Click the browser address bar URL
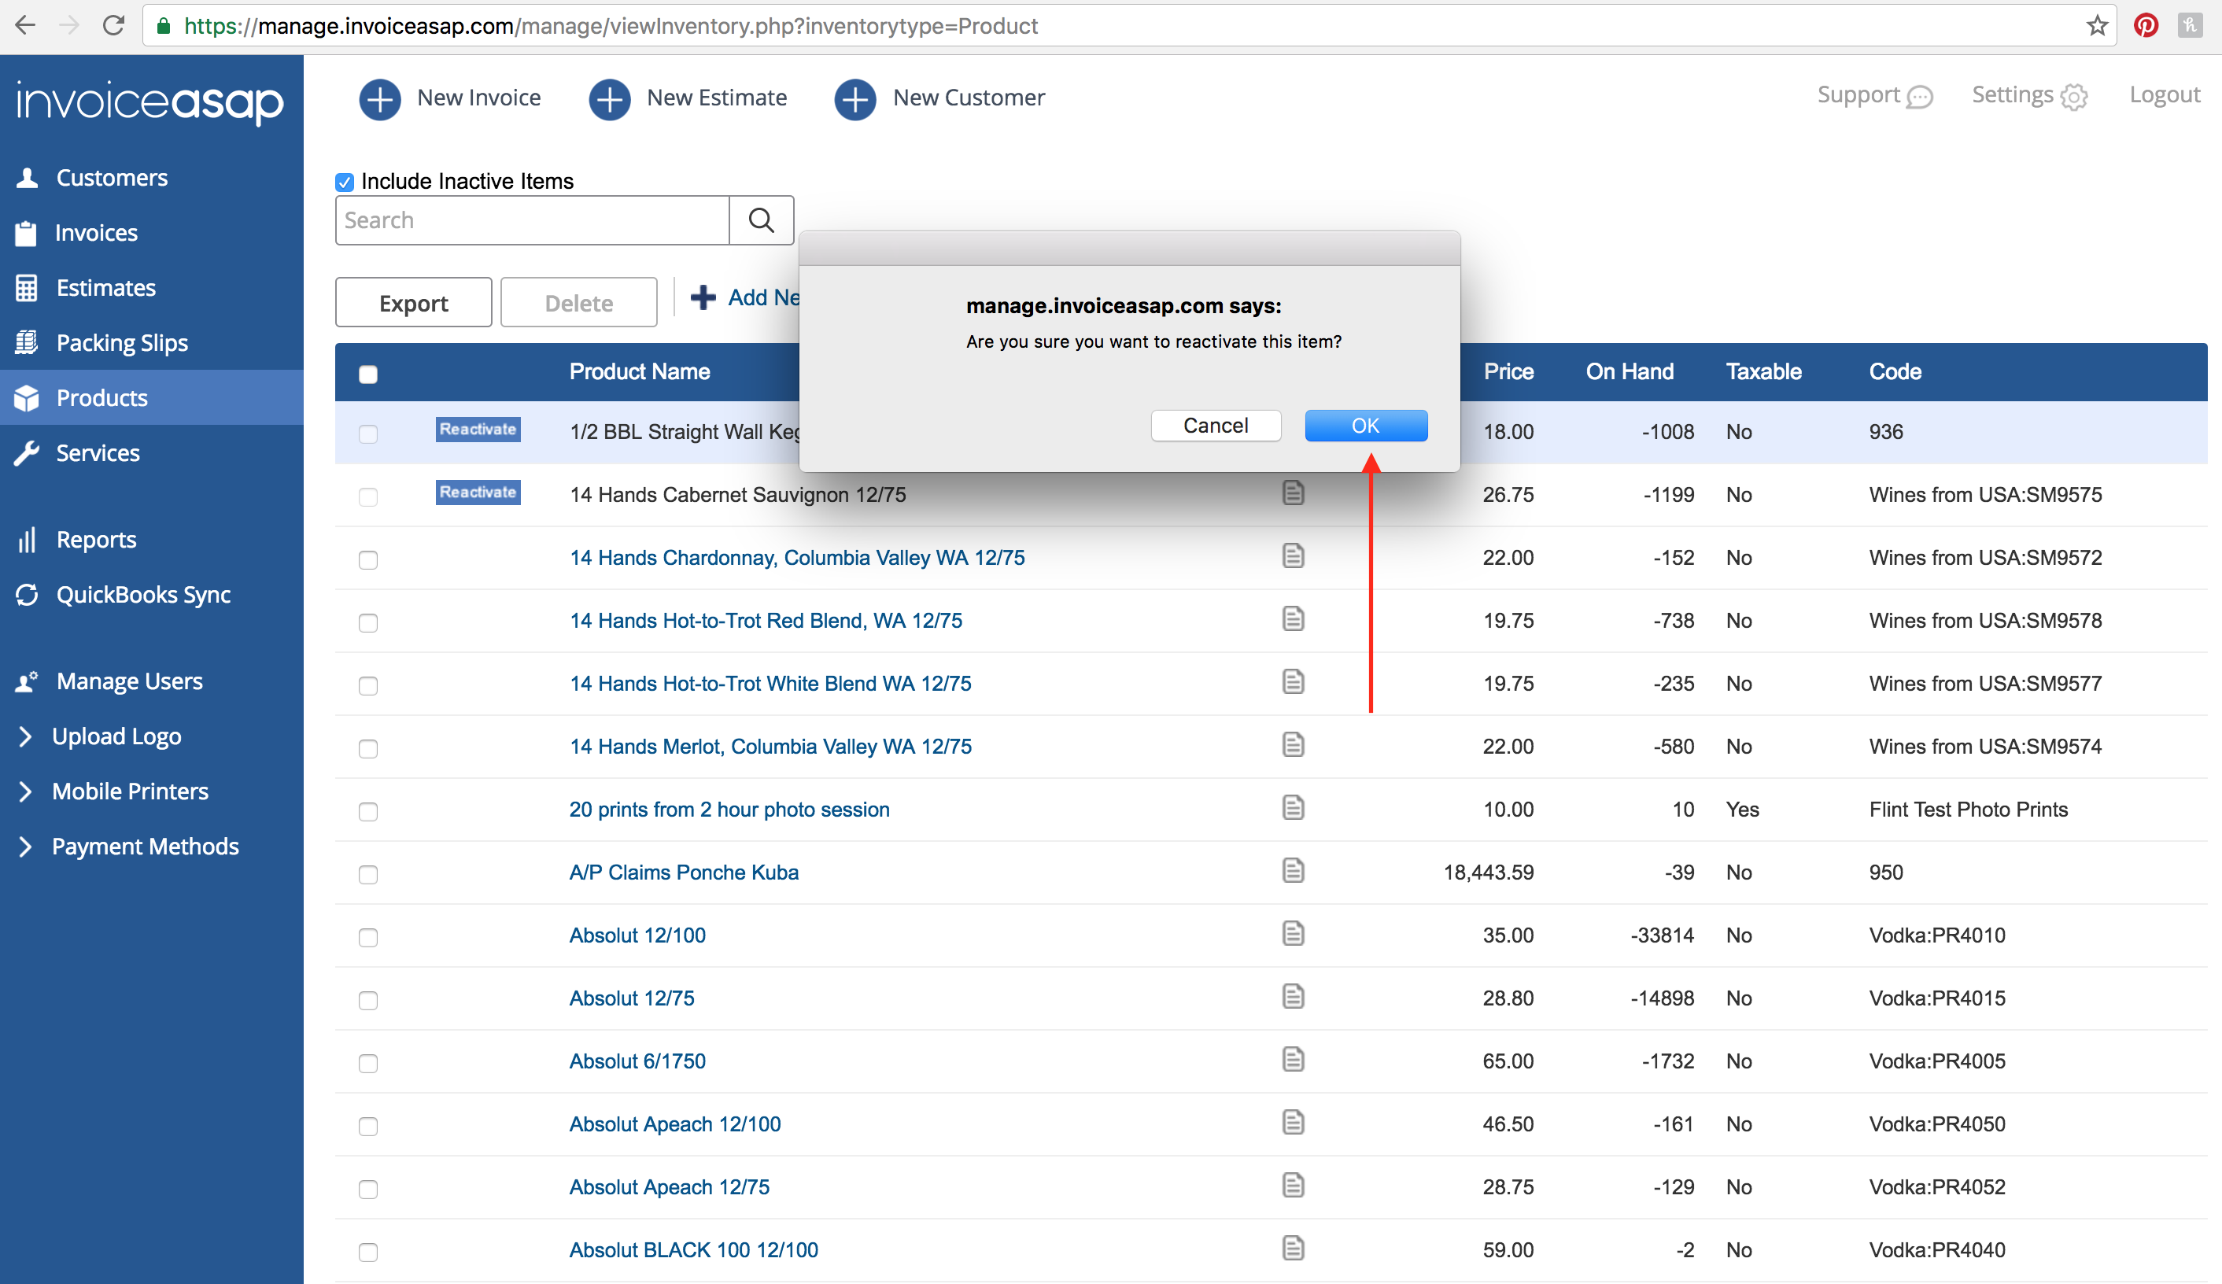This screenshot has width=2222, height=1284. click(x=610, y=26)
